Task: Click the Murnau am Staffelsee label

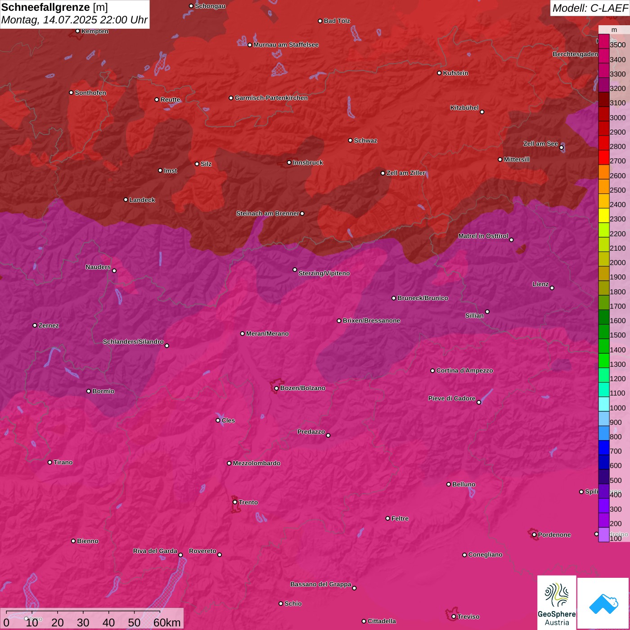Action: (x=286, y=45)
